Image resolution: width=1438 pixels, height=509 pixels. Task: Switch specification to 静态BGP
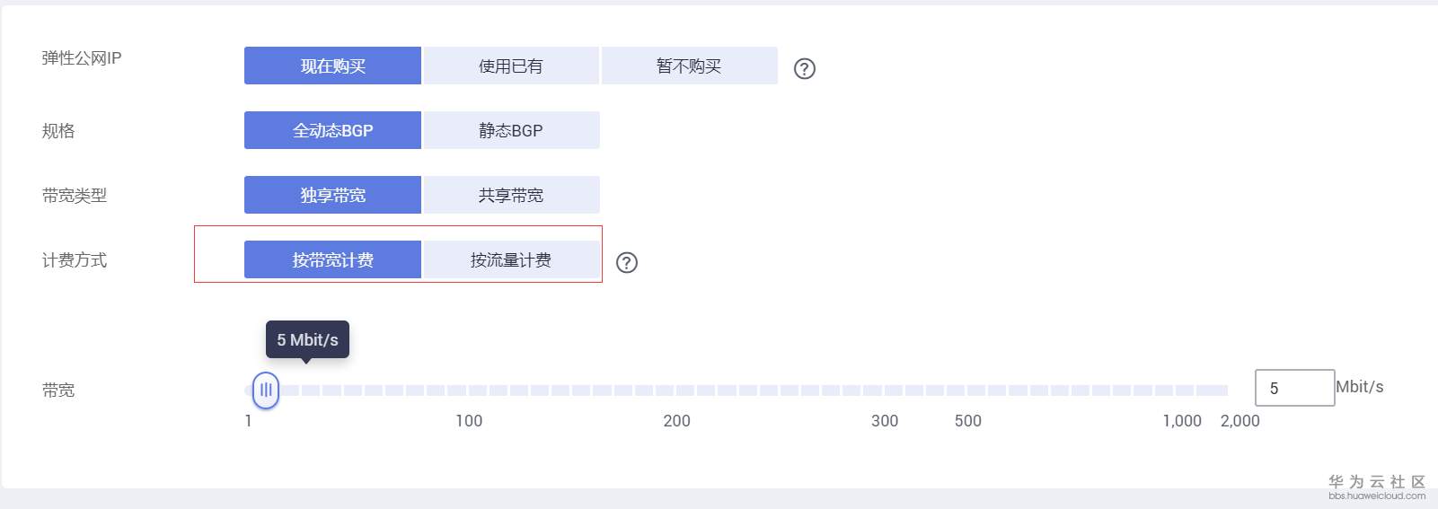pos(510,130)
